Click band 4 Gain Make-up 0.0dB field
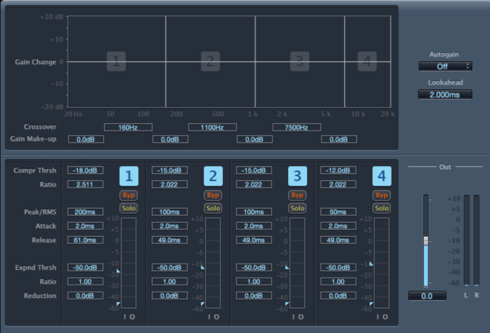Image resolution: width=490 pixels, height=333 pixels. coord(339,139)
